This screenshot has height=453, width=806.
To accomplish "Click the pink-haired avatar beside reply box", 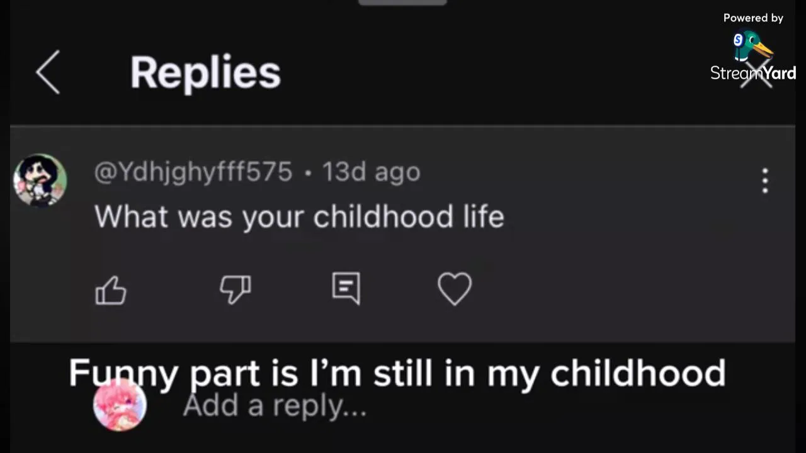I will [120, 406].
